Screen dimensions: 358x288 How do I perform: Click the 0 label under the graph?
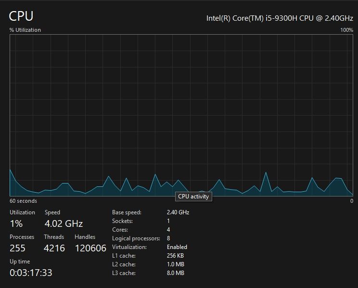pos(352,201)
